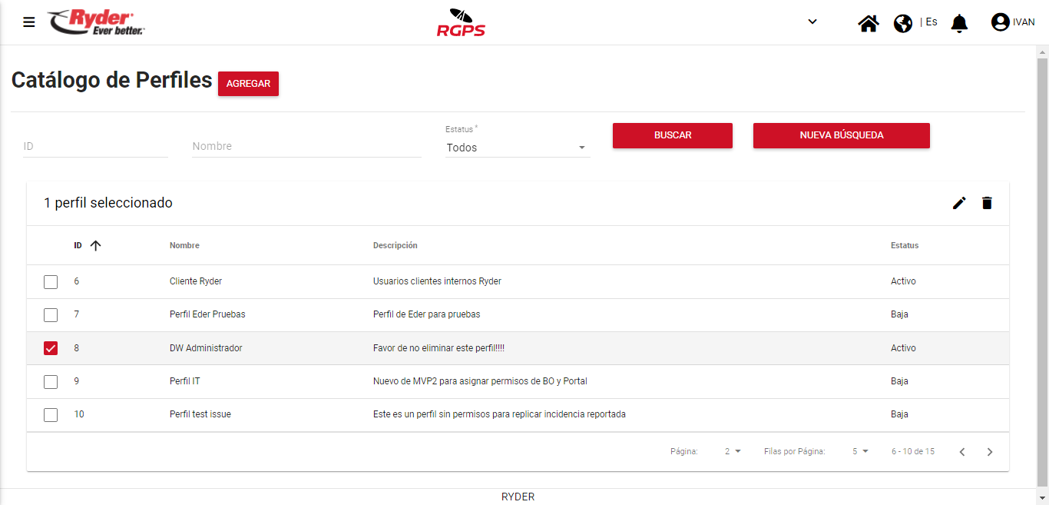Image resolution: width=1049 pixels, height=505 pixels.
Task: Uncheck the DW Administrador row checkbox
Action: click(x=51, y=348)
